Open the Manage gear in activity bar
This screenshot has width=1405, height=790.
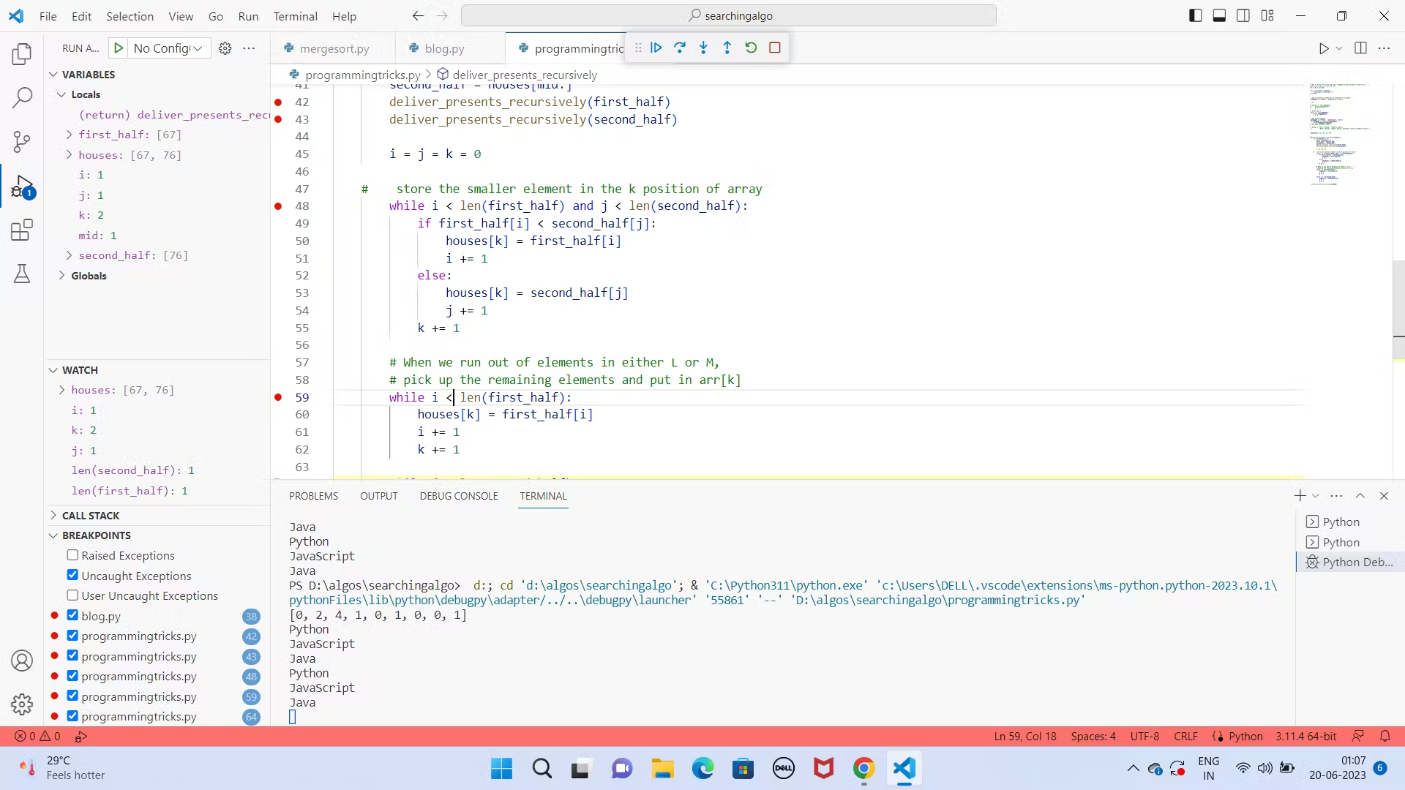pos(22,704)
